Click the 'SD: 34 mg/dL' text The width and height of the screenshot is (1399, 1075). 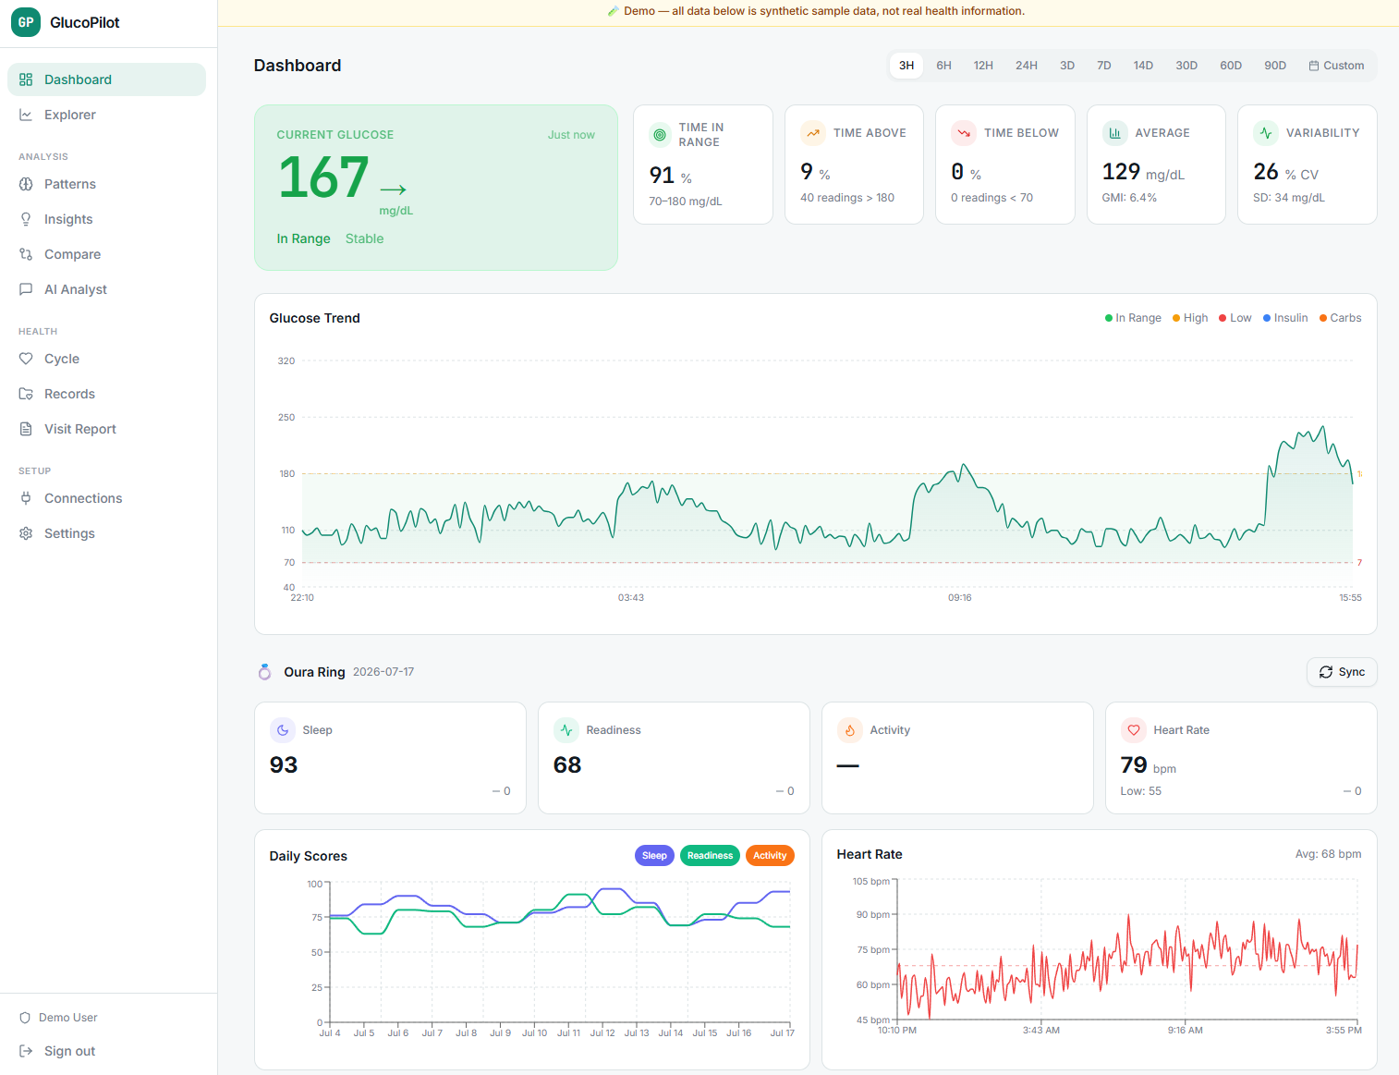point(1289,198)
